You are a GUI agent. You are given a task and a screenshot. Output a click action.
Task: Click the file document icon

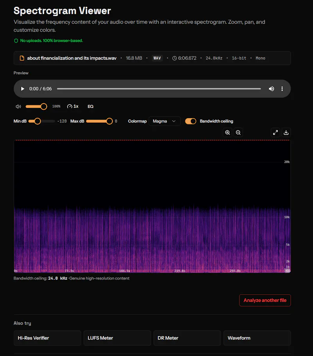[x=22, y=58]
